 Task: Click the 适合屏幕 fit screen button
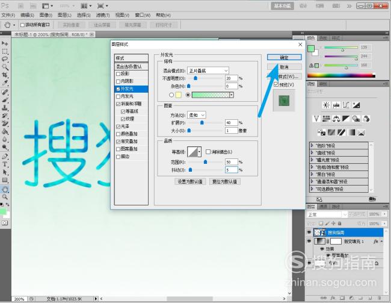coord(102,25)
